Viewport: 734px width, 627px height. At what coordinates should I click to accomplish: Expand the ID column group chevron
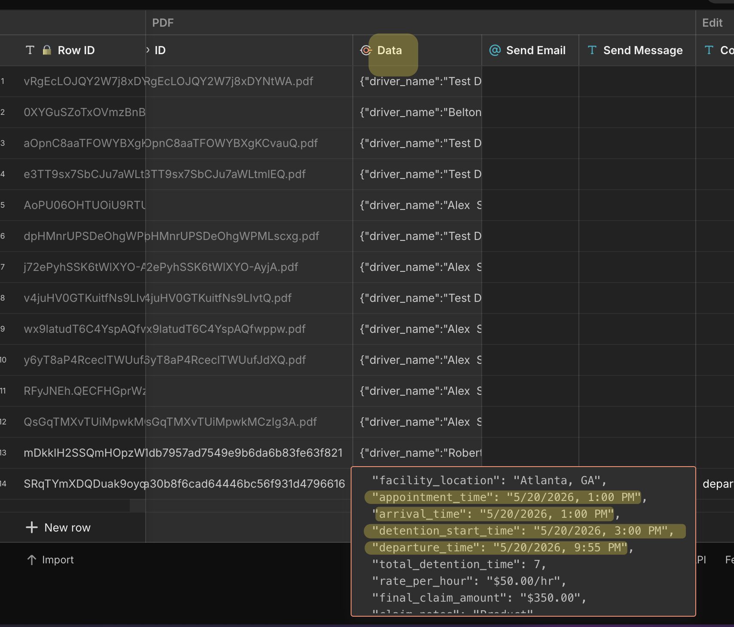pyautogui.click(x=148, y=50)
